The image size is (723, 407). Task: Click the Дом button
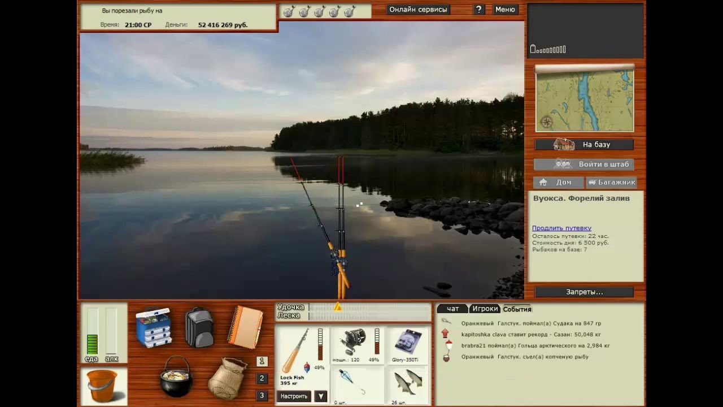pyautogui.click(x=558, y=182)
